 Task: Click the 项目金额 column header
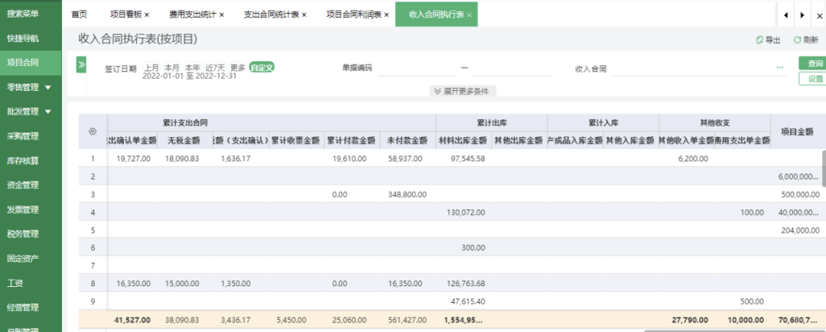797,131
